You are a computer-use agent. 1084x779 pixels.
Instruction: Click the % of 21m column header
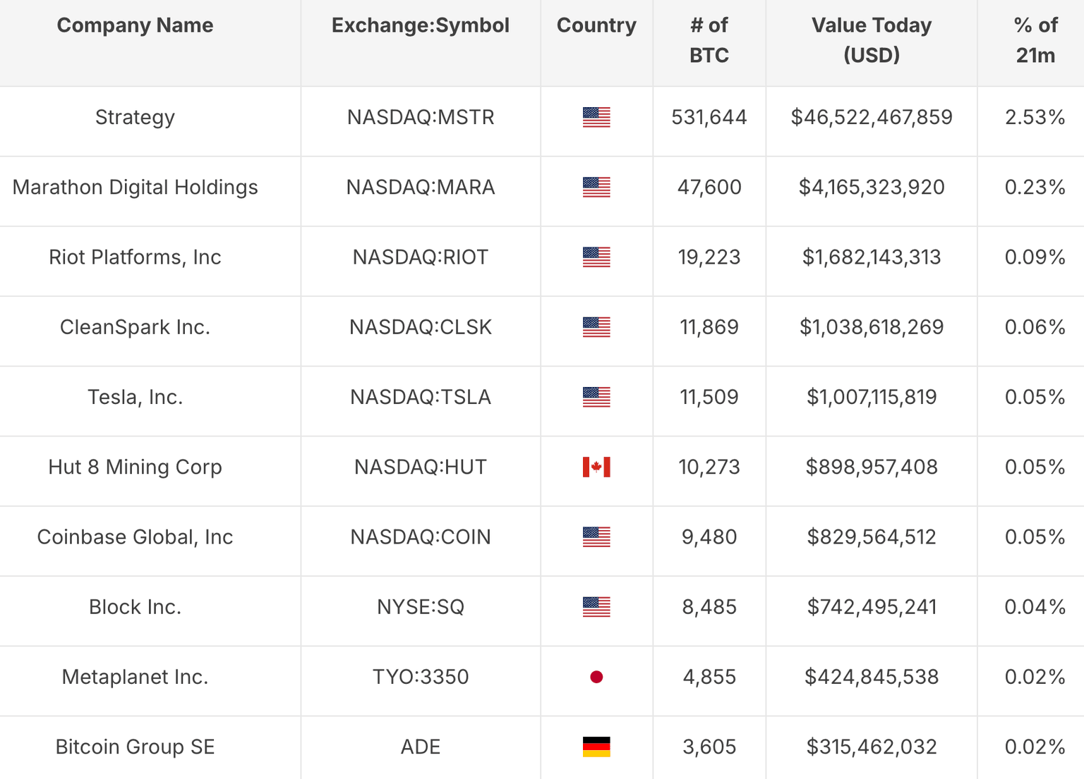coord(1035,40)
